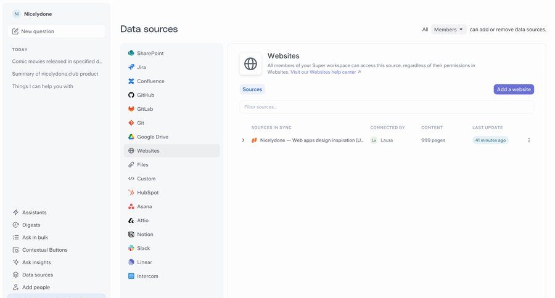Viewport: 555px width, 298px height.
Task: Select the Notion logo icon
Action: (131, 235)
